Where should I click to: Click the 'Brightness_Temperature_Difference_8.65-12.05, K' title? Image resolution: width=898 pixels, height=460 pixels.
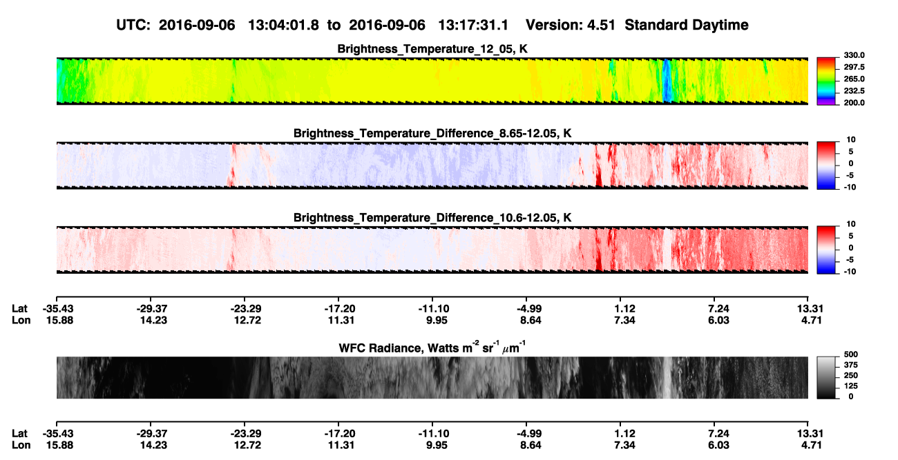432,133
